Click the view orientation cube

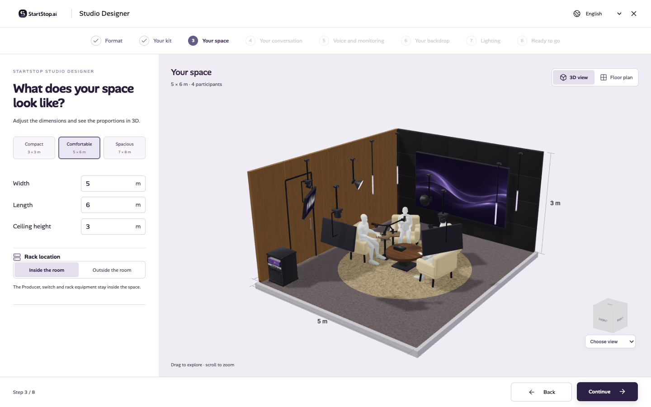610,315
